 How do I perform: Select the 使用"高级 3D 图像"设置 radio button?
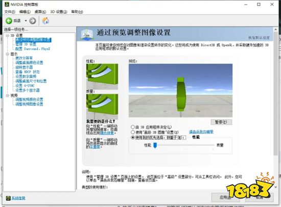coord(133,132)
